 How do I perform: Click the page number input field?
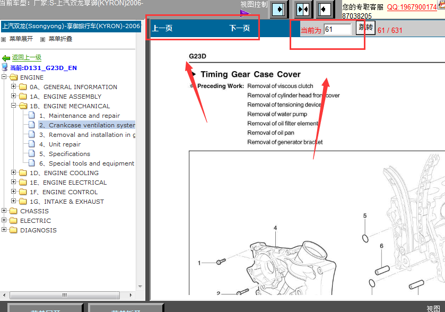pos(337,29)
